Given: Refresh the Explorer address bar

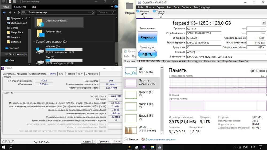Looking at the screenshot, I should click(x=93, y=13).
